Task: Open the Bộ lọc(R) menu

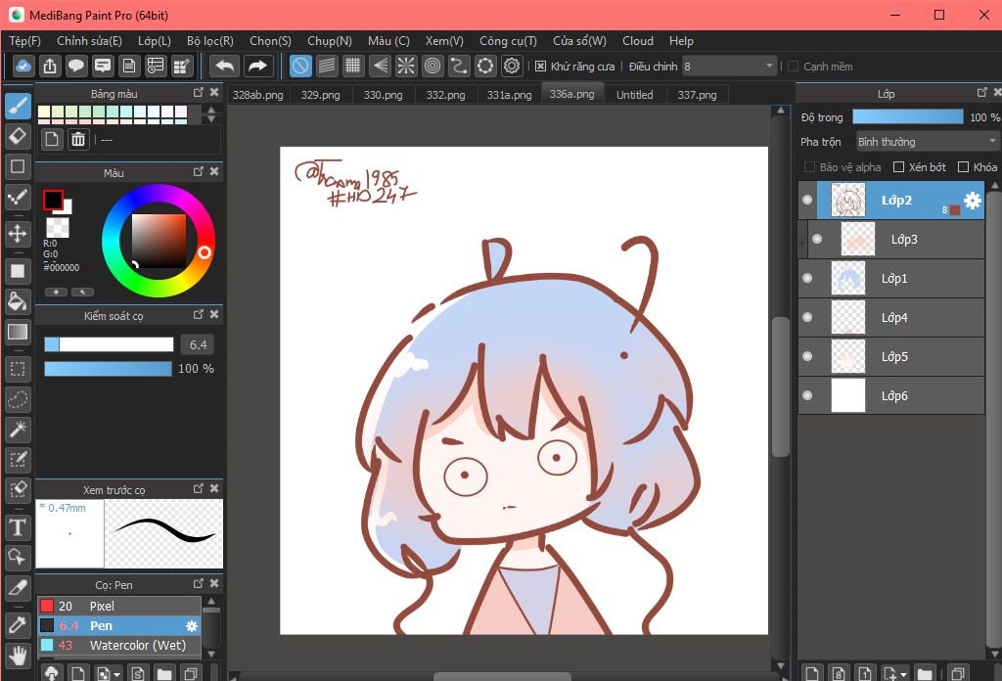Action: click(x=210, y=41)
